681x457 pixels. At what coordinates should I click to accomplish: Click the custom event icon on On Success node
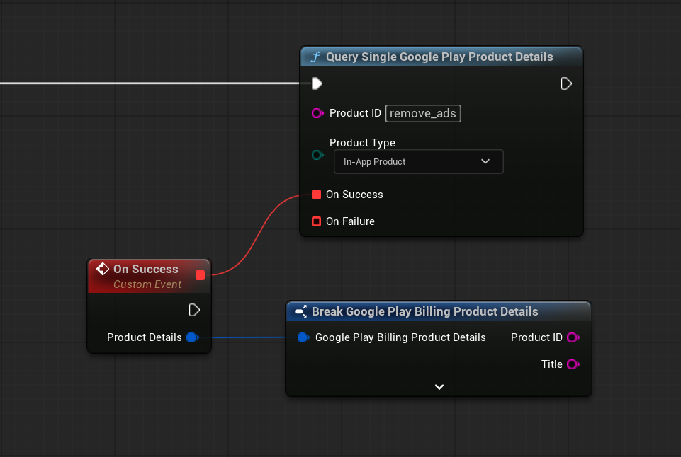[x=103, y=269]
